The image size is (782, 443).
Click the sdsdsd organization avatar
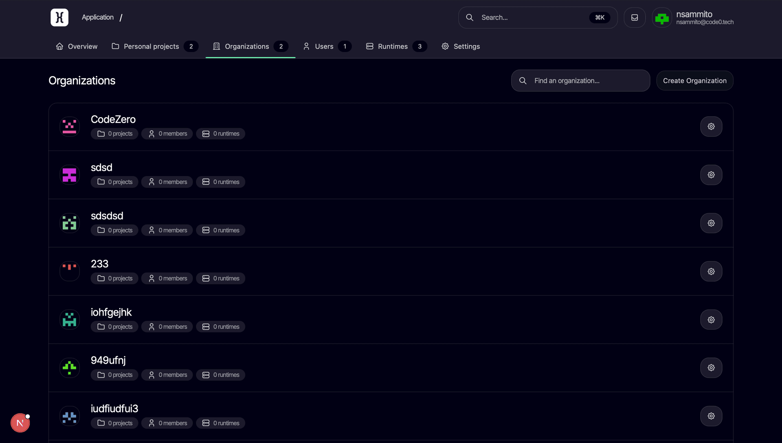(x=69, y=223)
